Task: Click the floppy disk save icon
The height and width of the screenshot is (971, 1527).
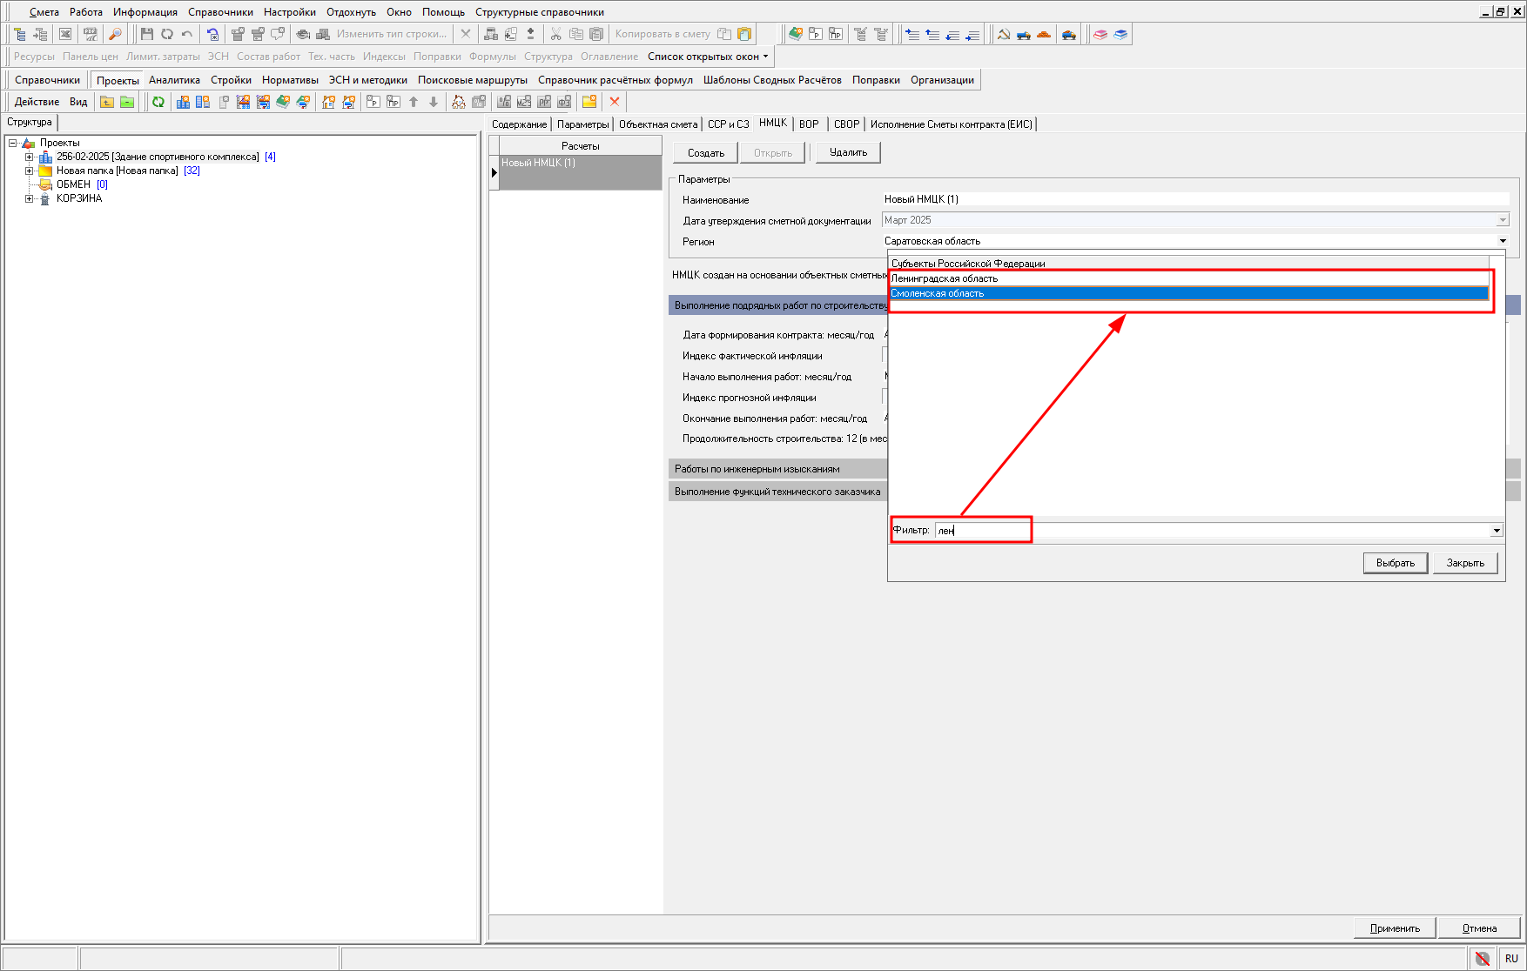Action: click(x=146, y=34)
